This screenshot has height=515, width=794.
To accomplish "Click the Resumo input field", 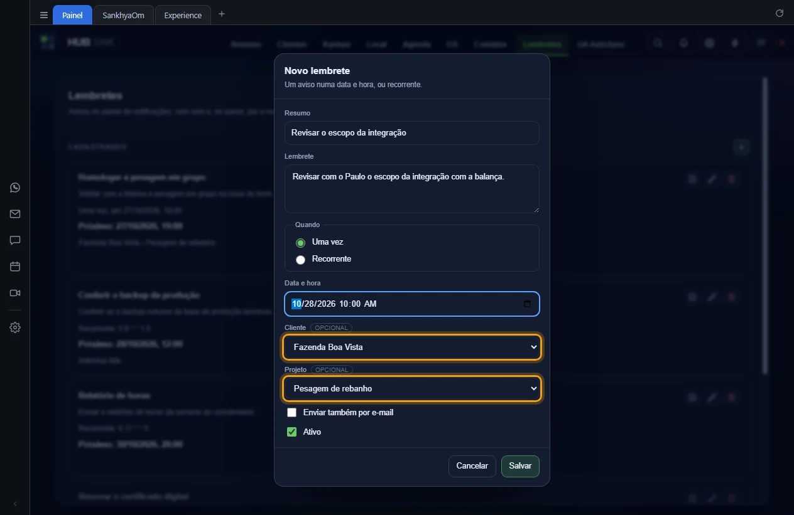I will click(x=412, y=133).
